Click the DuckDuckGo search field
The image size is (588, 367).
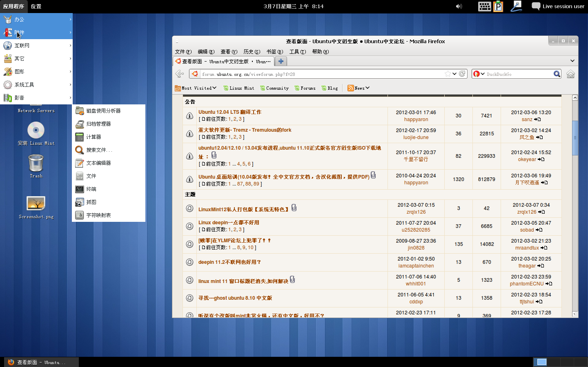[519, 74]
